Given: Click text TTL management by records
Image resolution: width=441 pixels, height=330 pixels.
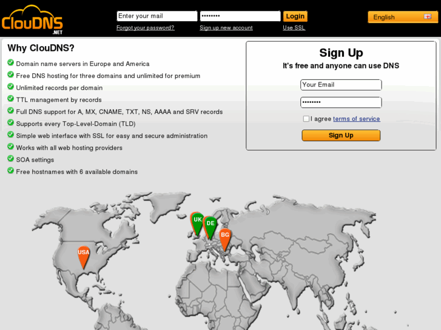Looking at the screenshot, I should pyautogui.click(x=59, y=100).
